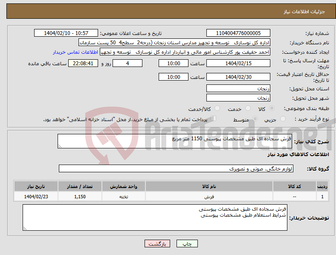Click the time field beside 1404/02/30
The height and width of the screenshot is (255, 336).
coord(174,77)
